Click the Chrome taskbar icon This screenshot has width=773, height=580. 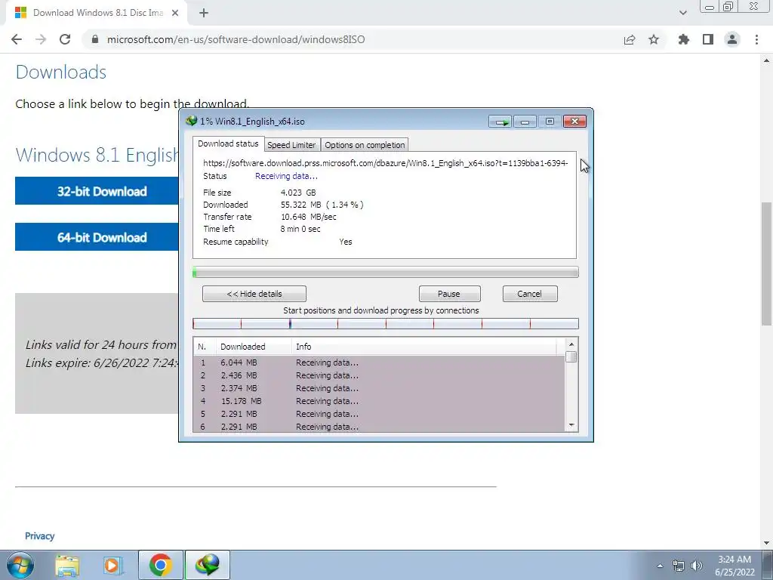coord(160,565)
